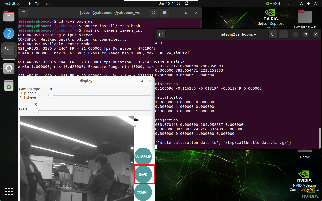Close the display window
The image size is (322, 201).
(150, 81)
